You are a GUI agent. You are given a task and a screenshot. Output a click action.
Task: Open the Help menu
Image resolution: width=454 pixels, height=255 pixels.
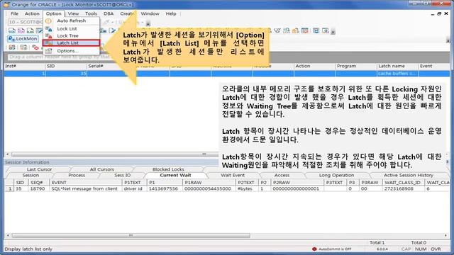pyautogui.click(x=171, y=13)
